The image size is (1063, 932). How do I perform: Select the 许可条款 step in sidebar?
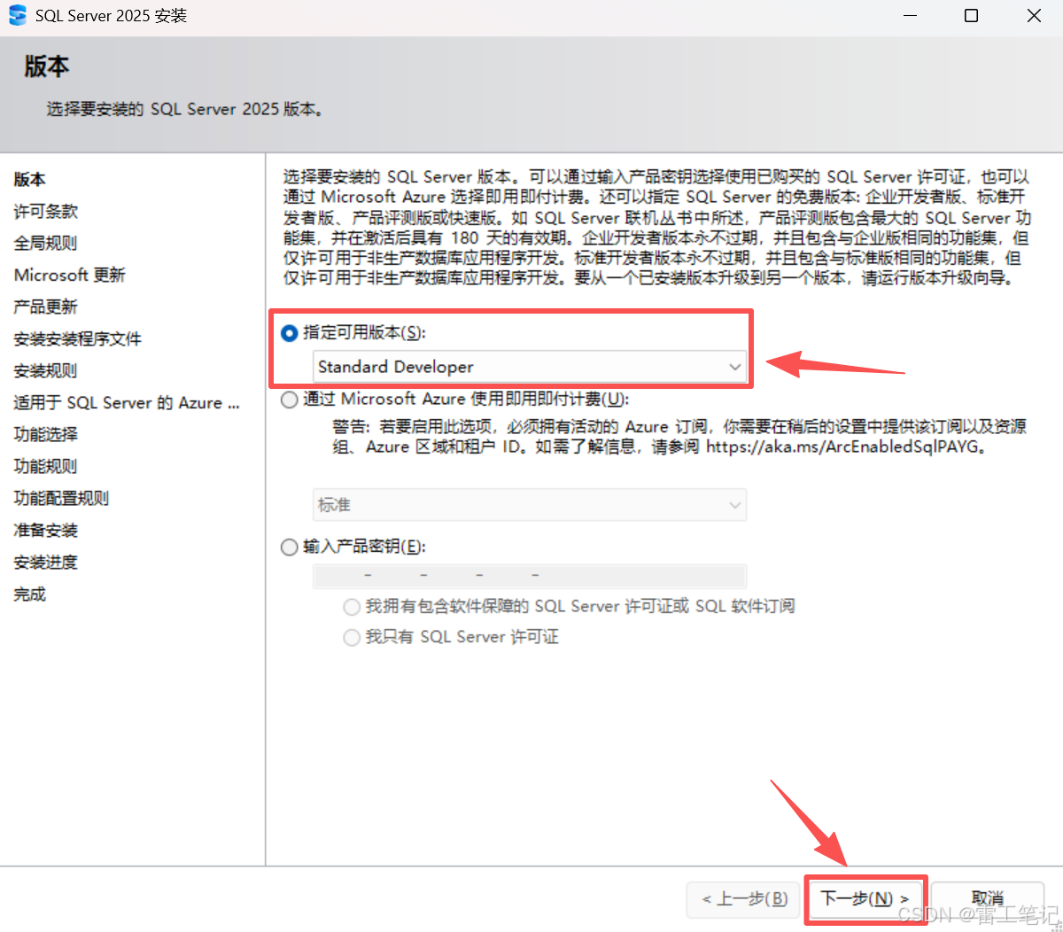pyautogui.click(x=46, y=212)
